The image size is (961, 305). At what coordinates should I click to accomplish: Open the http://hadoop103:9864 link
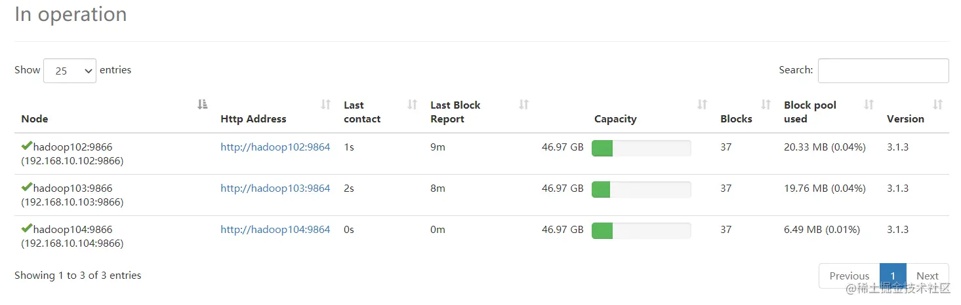(275, 188)
